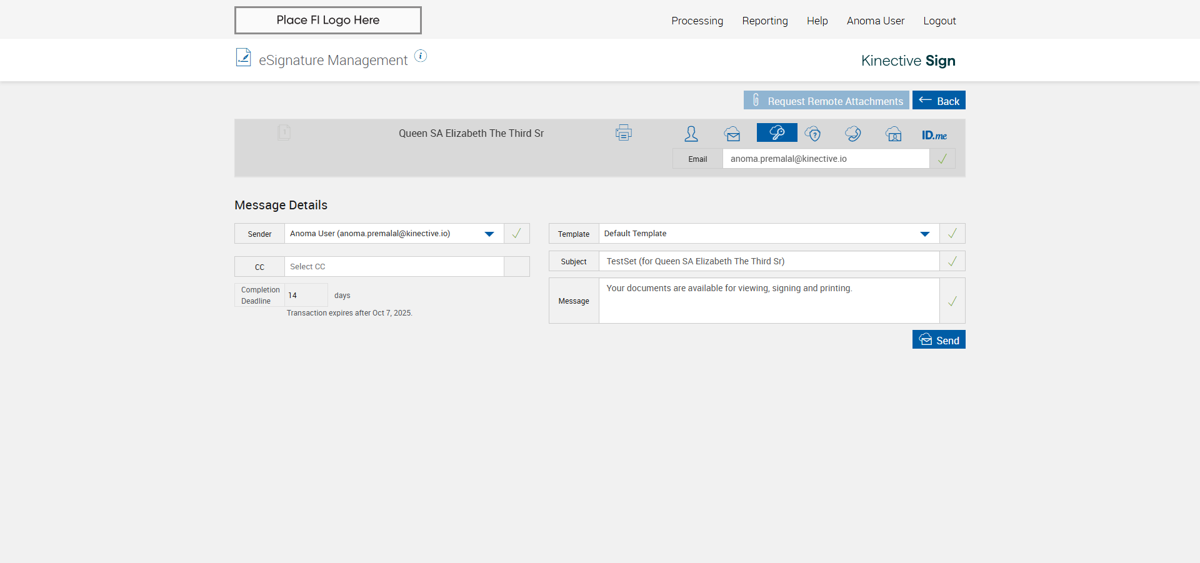Open the Sender dropdown arrow
Viewport: 1200px width, 563px height.
pos(489,234)
